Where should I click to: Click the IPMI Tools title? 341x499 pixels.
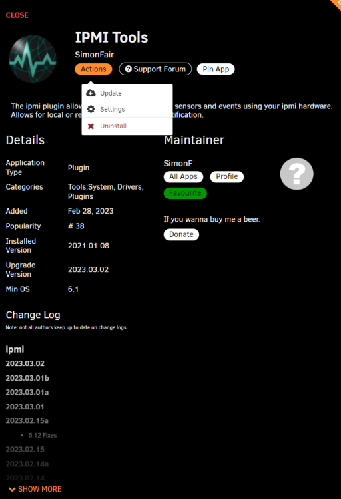(x=111, y=37)
